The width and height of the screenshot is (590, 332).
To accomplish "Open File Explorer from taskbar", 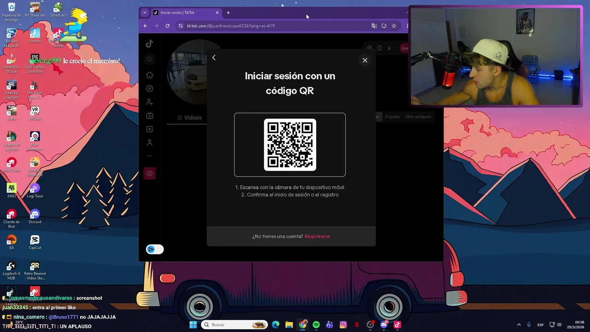I will [x=289, y=325].
